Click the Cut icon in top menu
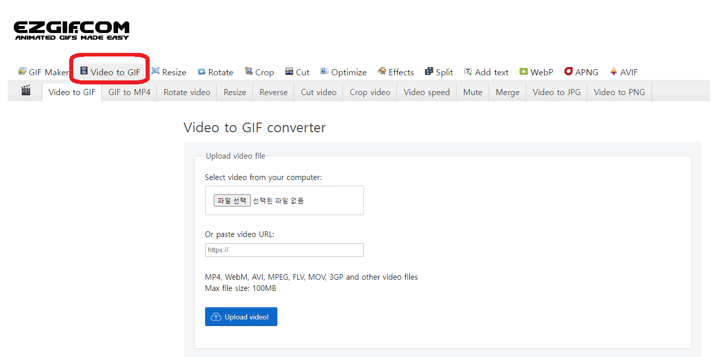This screenshot has height=357, width=712. click(x=289, y=72)
